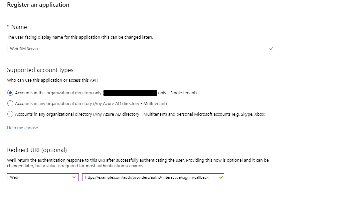Select the single tenant accounts radio button
This screenshot has height=221, width=345.
(10, 93)
